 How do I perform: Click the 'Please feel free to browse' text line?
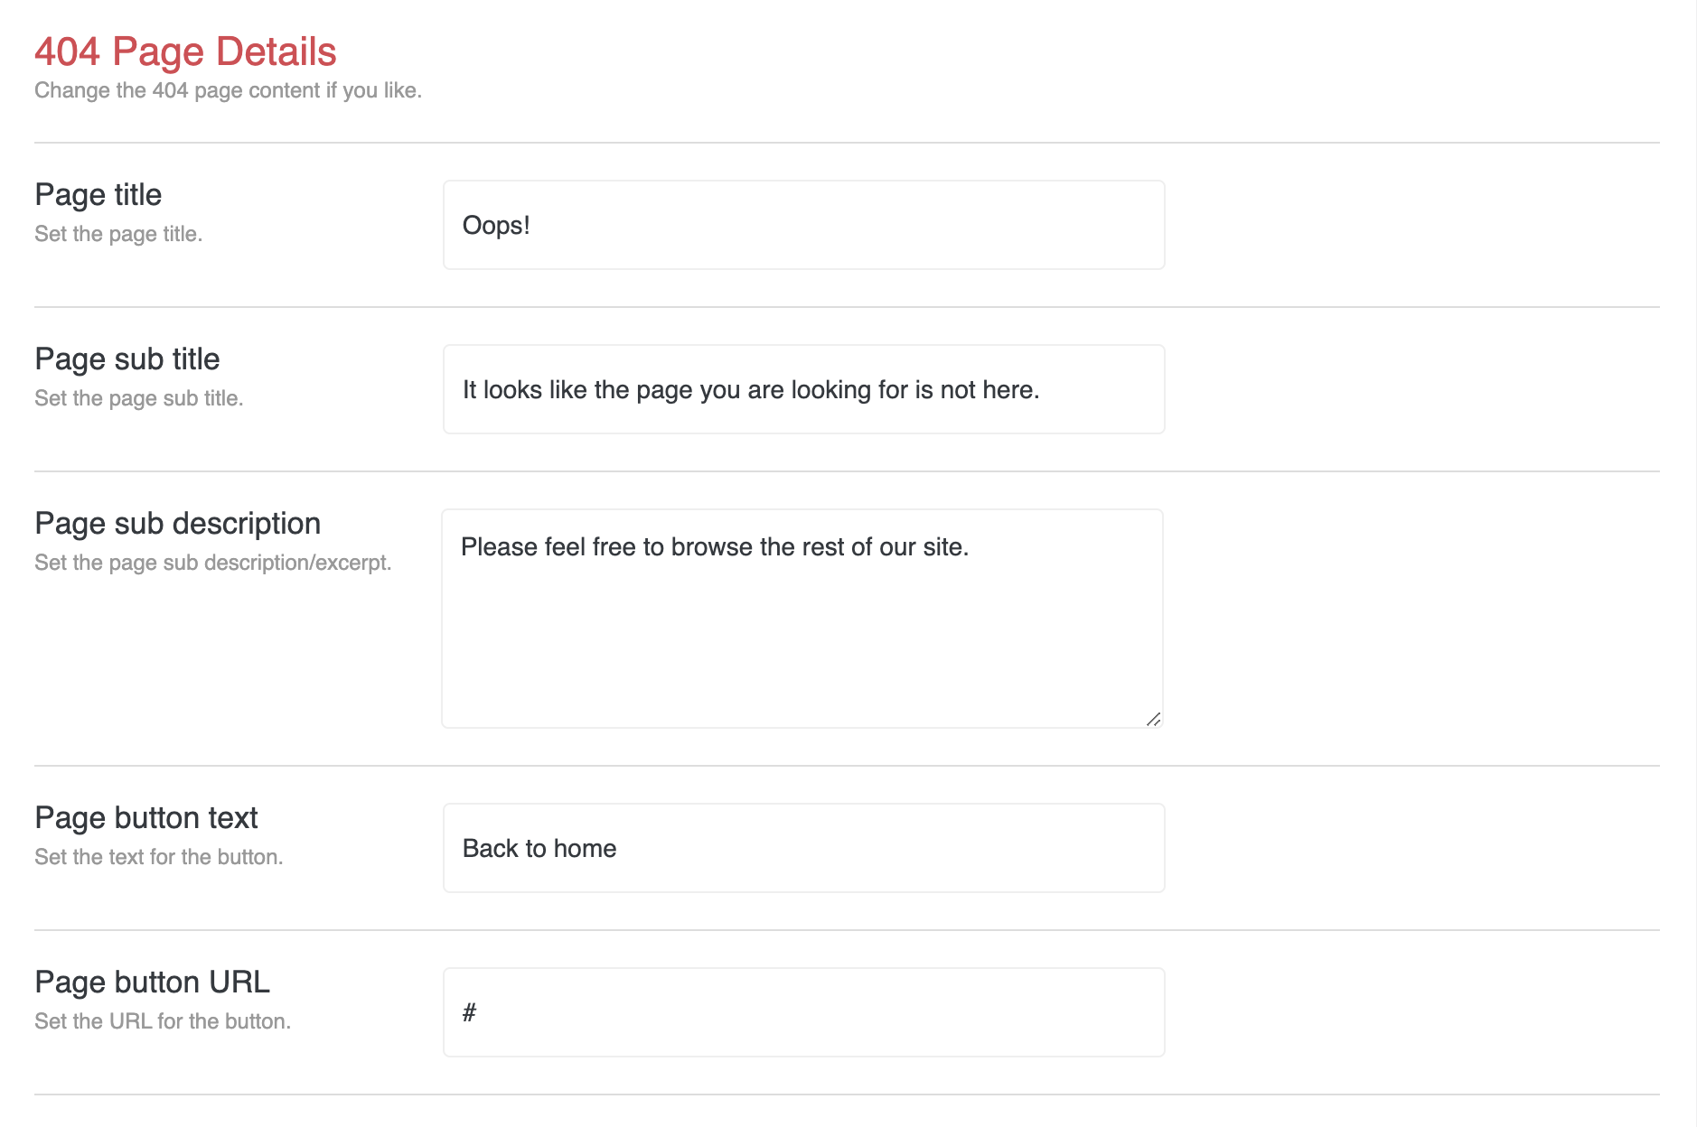[714, 547]
